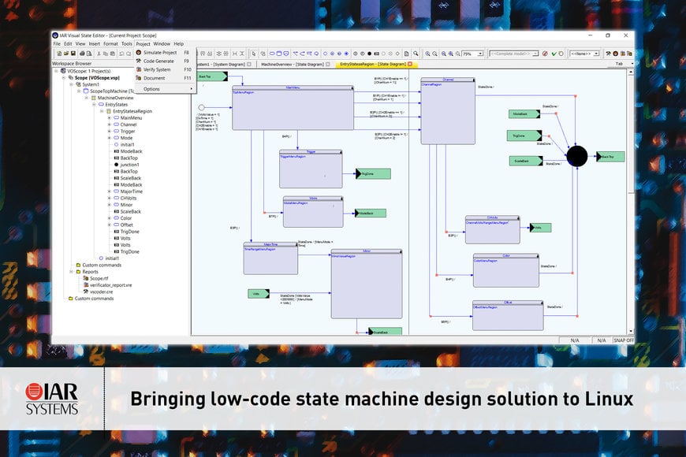Open the 75% zoom level dropdown
The width and height of the screenshot is (686, 457).
point(480,54)
